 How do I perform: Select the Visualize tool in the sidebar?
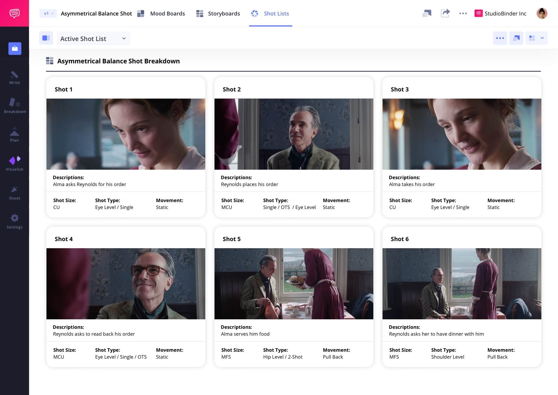coord(14,163)
